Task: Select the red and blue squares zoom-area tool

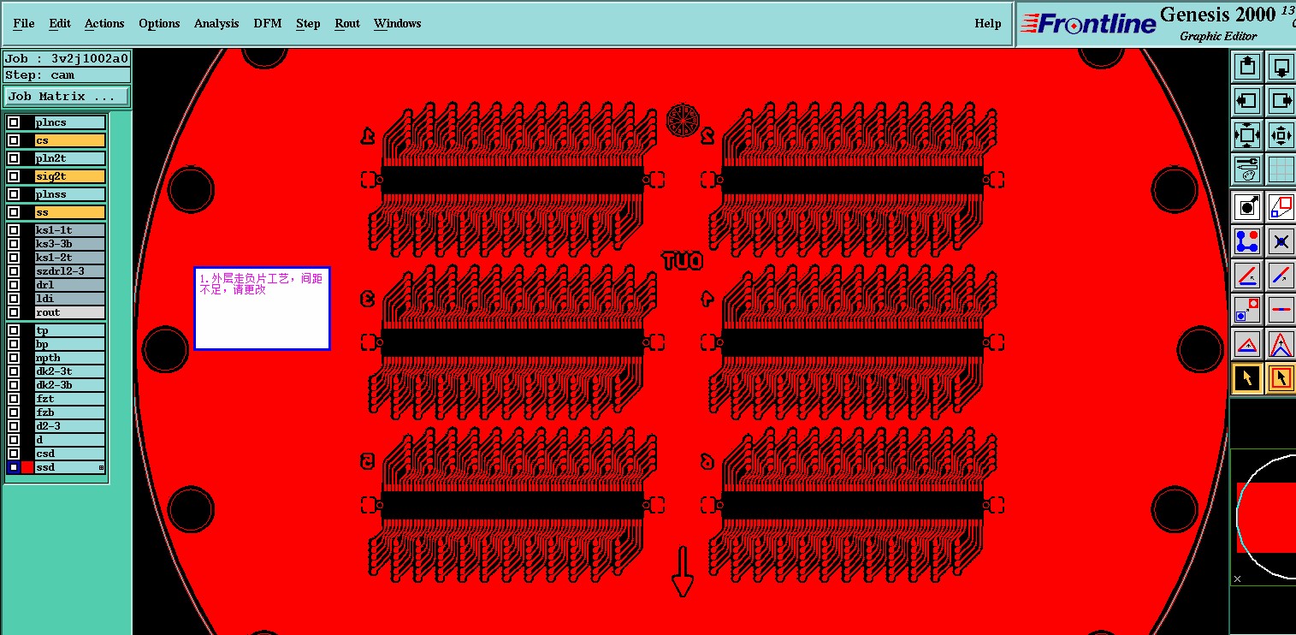Action: pyautogui.click(x=1281, y=206)
